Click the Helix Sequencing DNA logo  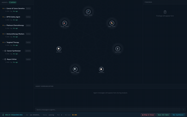point(3,115)
